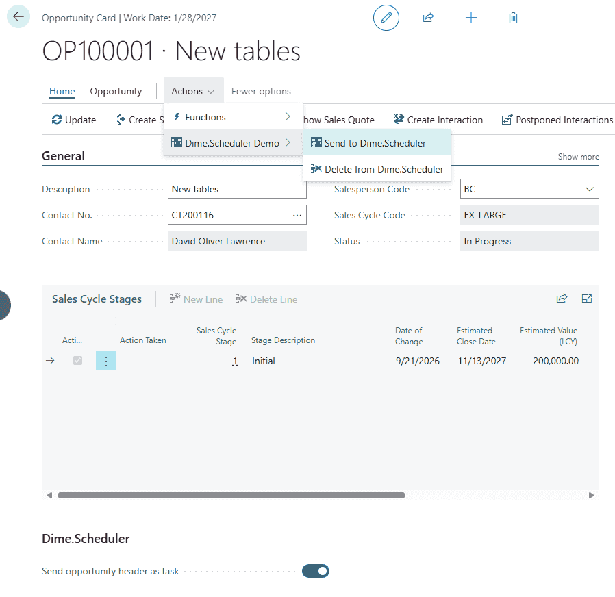Click Show more in General section

[x=579, y=156]
